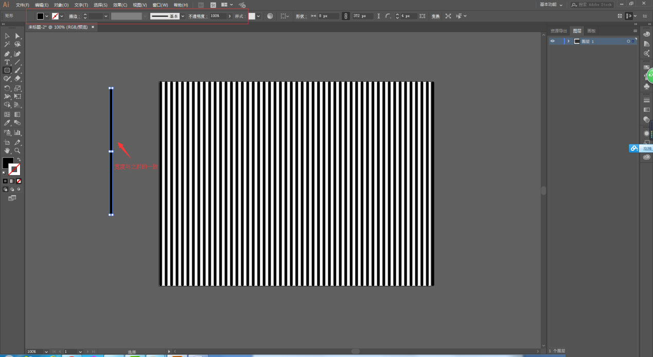Select the Magic Wand tool

(7, 45)
